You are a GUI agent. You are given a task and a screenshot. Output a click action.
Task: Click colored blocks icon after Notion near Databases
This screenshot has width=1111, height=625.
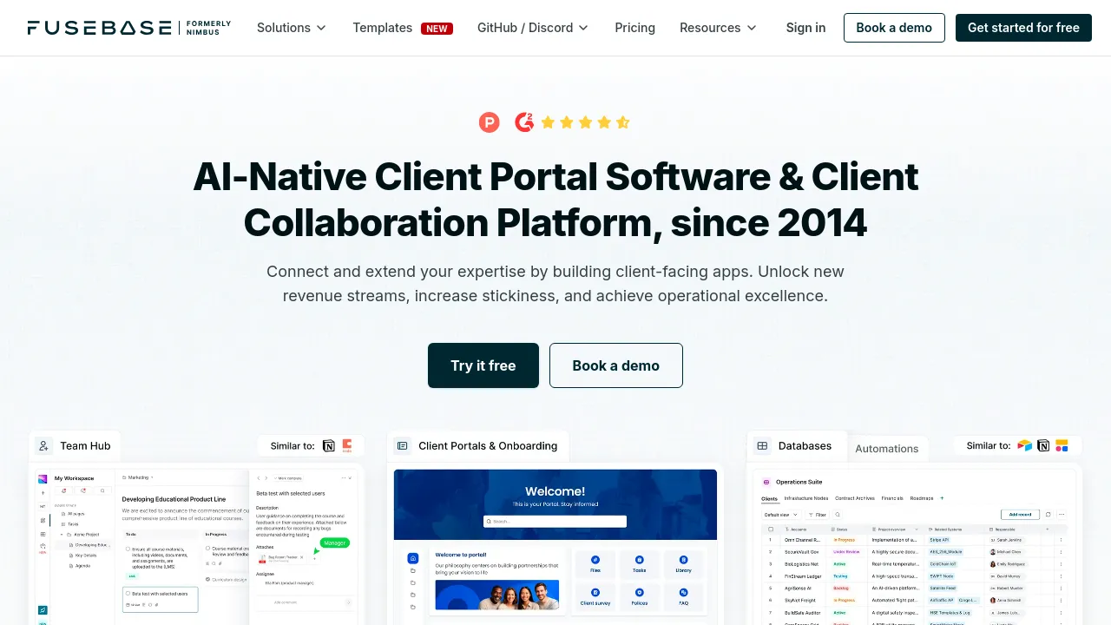tap(1062, 445)
